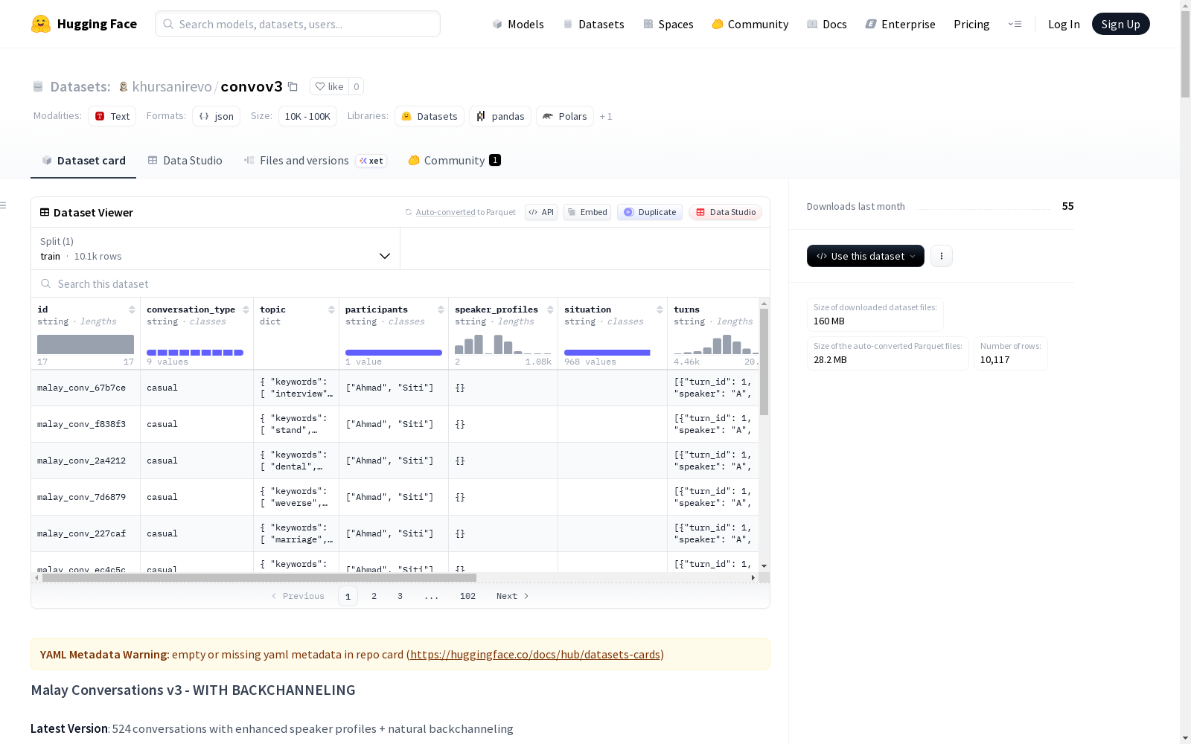Screen dimensions: 1191x744
Task: Expand the train split selector
Action: click(x=216, y=248)
